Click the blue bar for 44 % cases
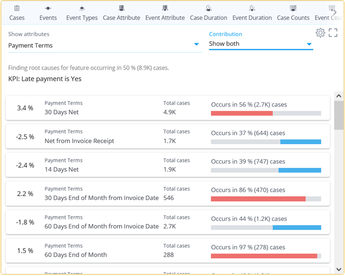This screenshot has height=276, width=345. click(x=297, y=227)
